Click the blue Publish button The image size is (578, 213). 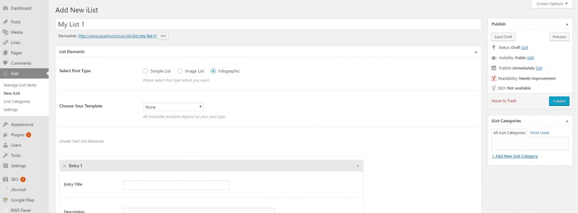point(559,101)
